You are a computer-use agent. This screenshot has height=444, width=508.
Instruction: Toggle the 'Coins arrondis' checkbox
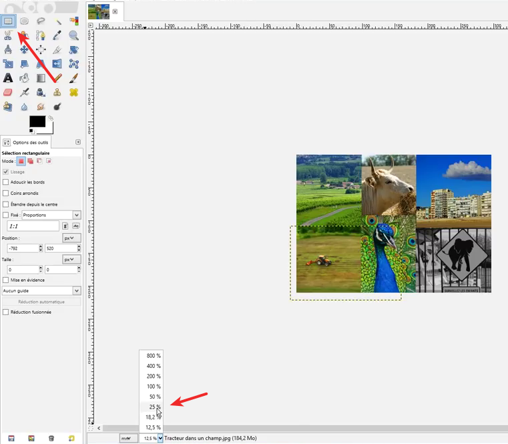point(6,193)
